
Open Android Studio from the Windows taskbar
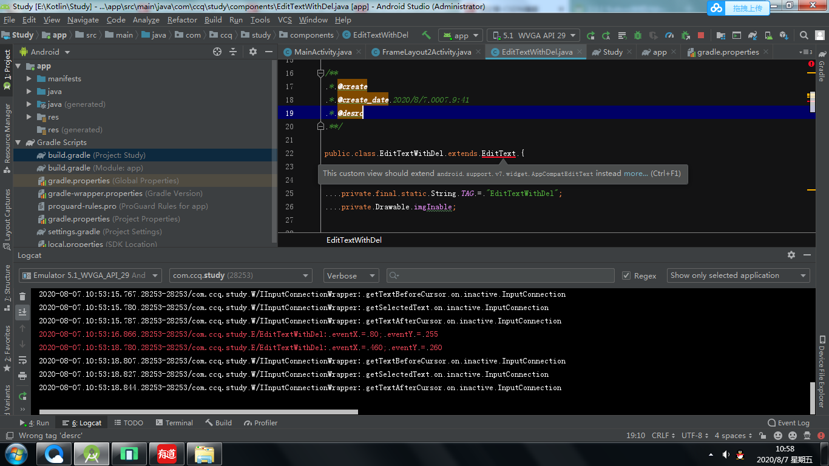(91, 453)
